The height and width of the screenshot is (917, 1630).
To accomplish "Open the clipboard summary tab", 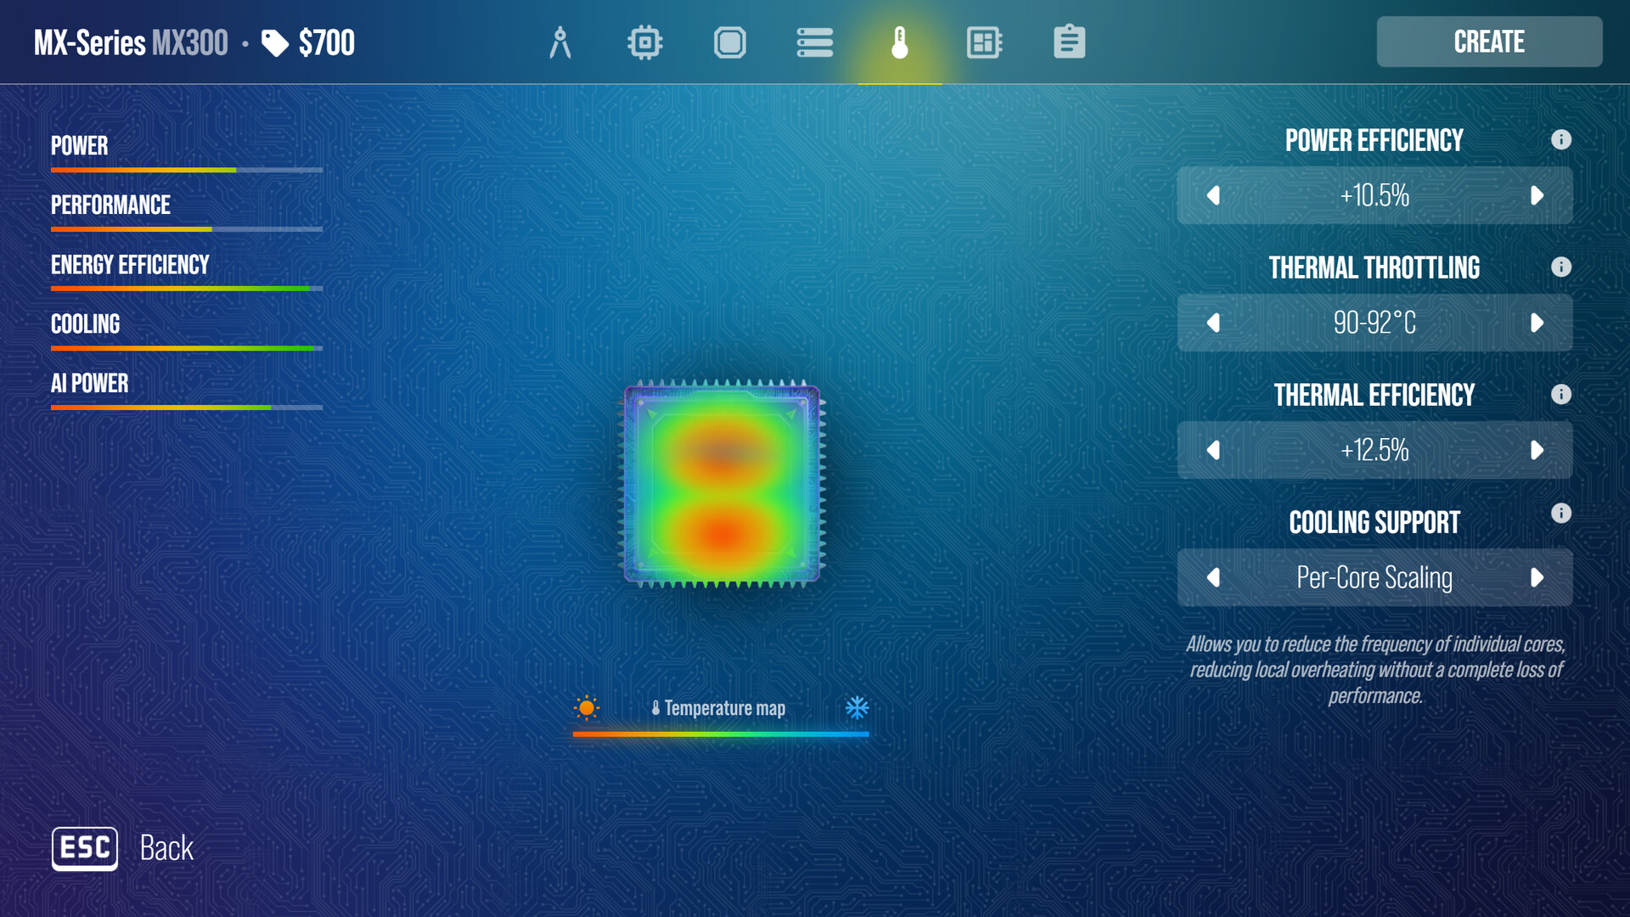I will pos(1070,42).
